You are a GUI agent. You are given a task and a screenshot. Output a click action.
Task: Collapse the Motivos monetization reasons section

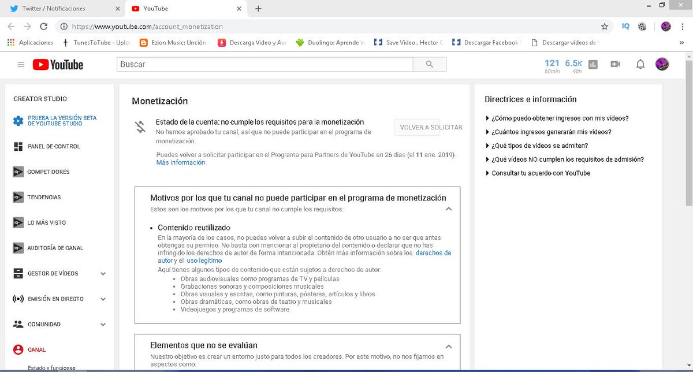pos(449,209)
